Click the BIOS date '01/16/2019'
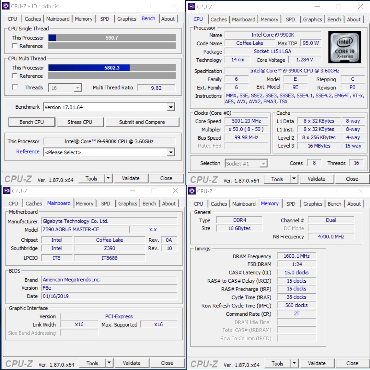The width and height of the screenshot is (370, 370). [x=109, y=296]
